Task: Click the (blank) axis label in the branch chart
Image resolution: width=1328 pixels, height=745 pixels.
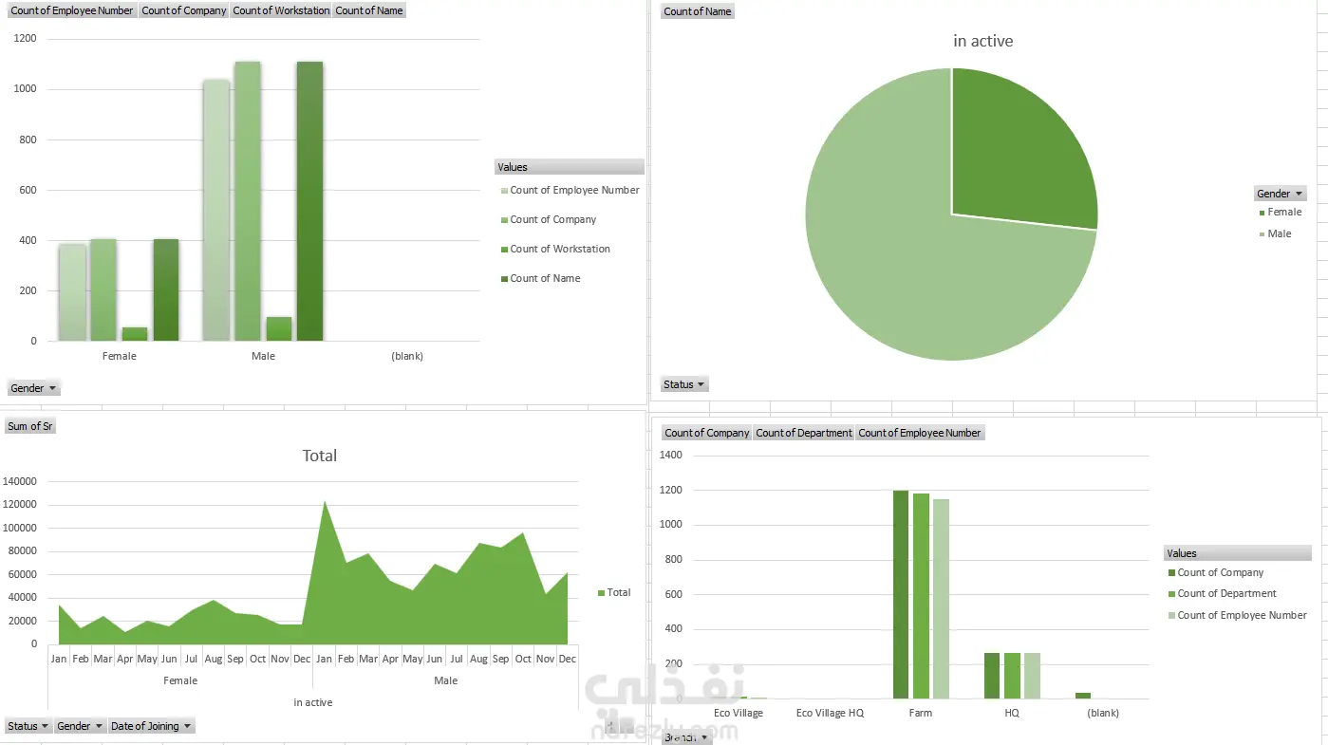Action: point(1103,713)
